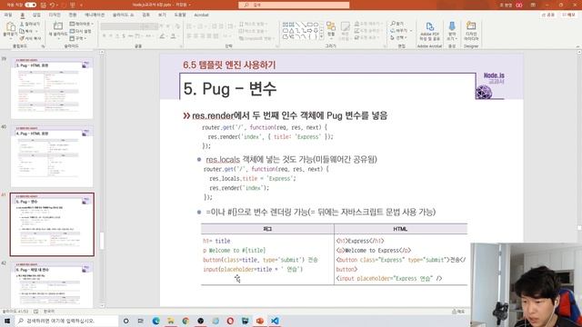Screen dimensions: 582x327
Task: Toggle the AutoSave switch in the title bar
Action: click(30, 5)
